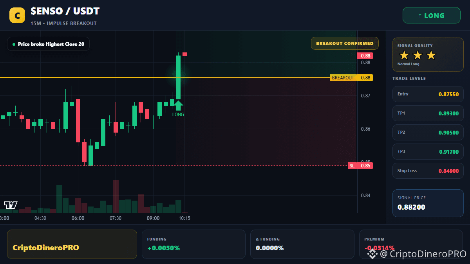Click the TradingView logo on the chart
Viewport: 470px width, 264px height.
click(x=11, y=205)
